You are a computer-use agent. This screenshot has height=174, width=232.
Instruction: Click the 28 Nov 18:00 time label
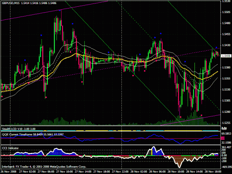click(x=213, y=172)
